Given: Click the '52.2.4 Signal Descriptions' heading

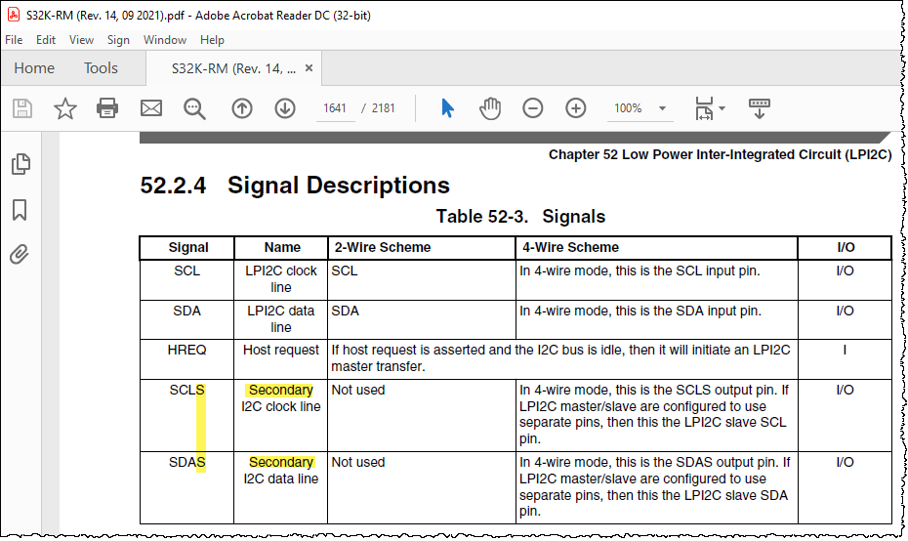Looking at the screenshot, I should click(x=295, y=186).
